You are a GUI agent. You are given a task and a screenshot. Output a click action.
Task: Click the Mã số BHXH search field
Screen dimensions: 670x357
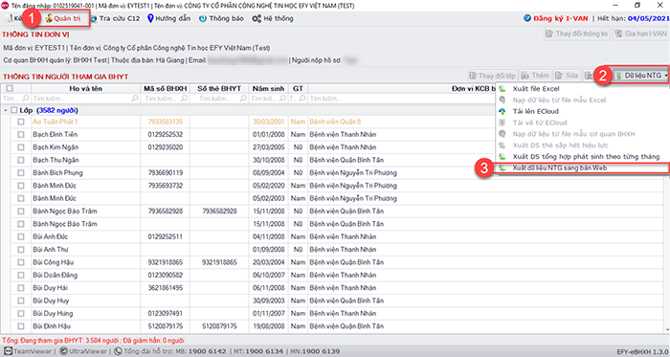(x=166, y=99)
